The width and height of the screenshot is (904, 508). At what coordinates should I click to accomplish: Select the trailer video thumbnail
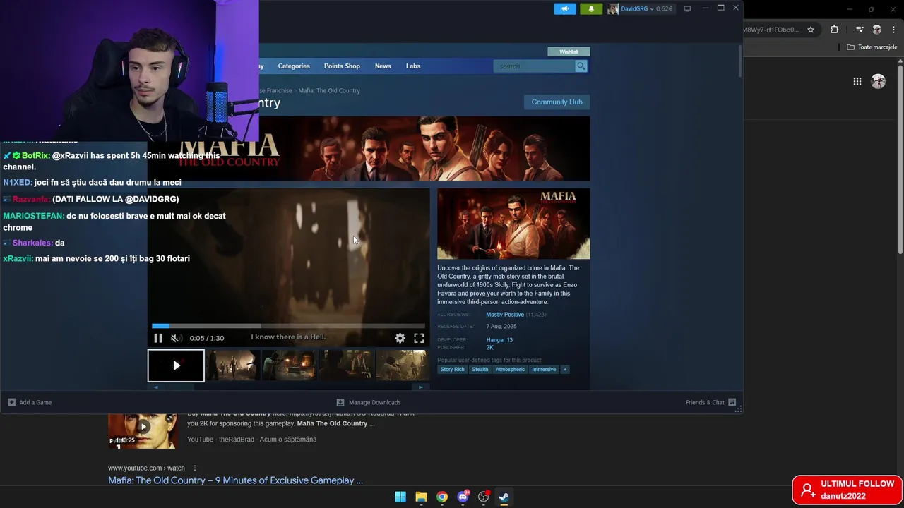pos(176,365)
